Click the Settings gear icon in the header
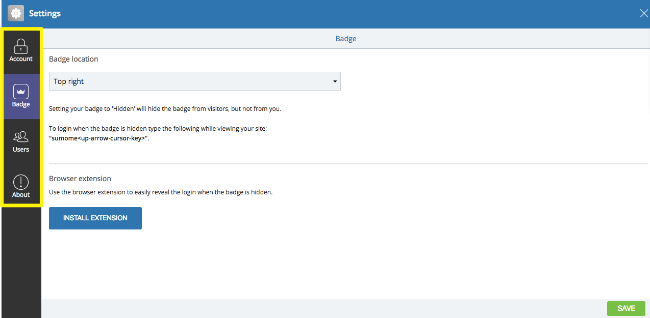 pyautogui.click(x=16, y=13)
